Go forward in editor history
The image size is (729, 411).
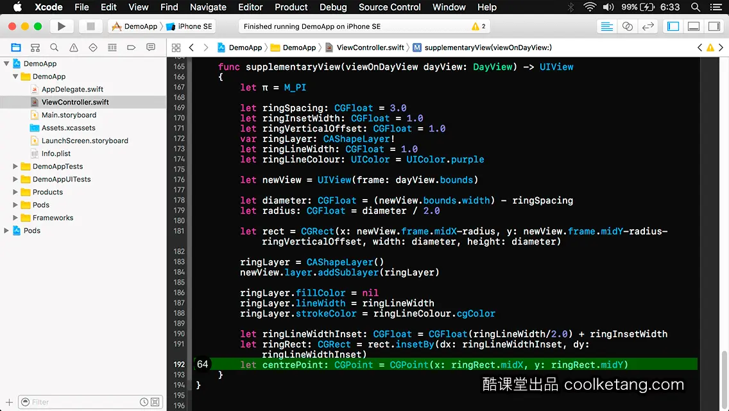point(206,48)
